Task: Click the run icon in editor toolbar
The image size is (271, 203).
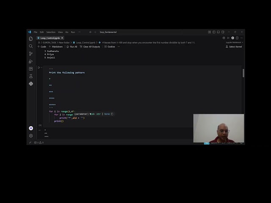Action: pos(228,38)
